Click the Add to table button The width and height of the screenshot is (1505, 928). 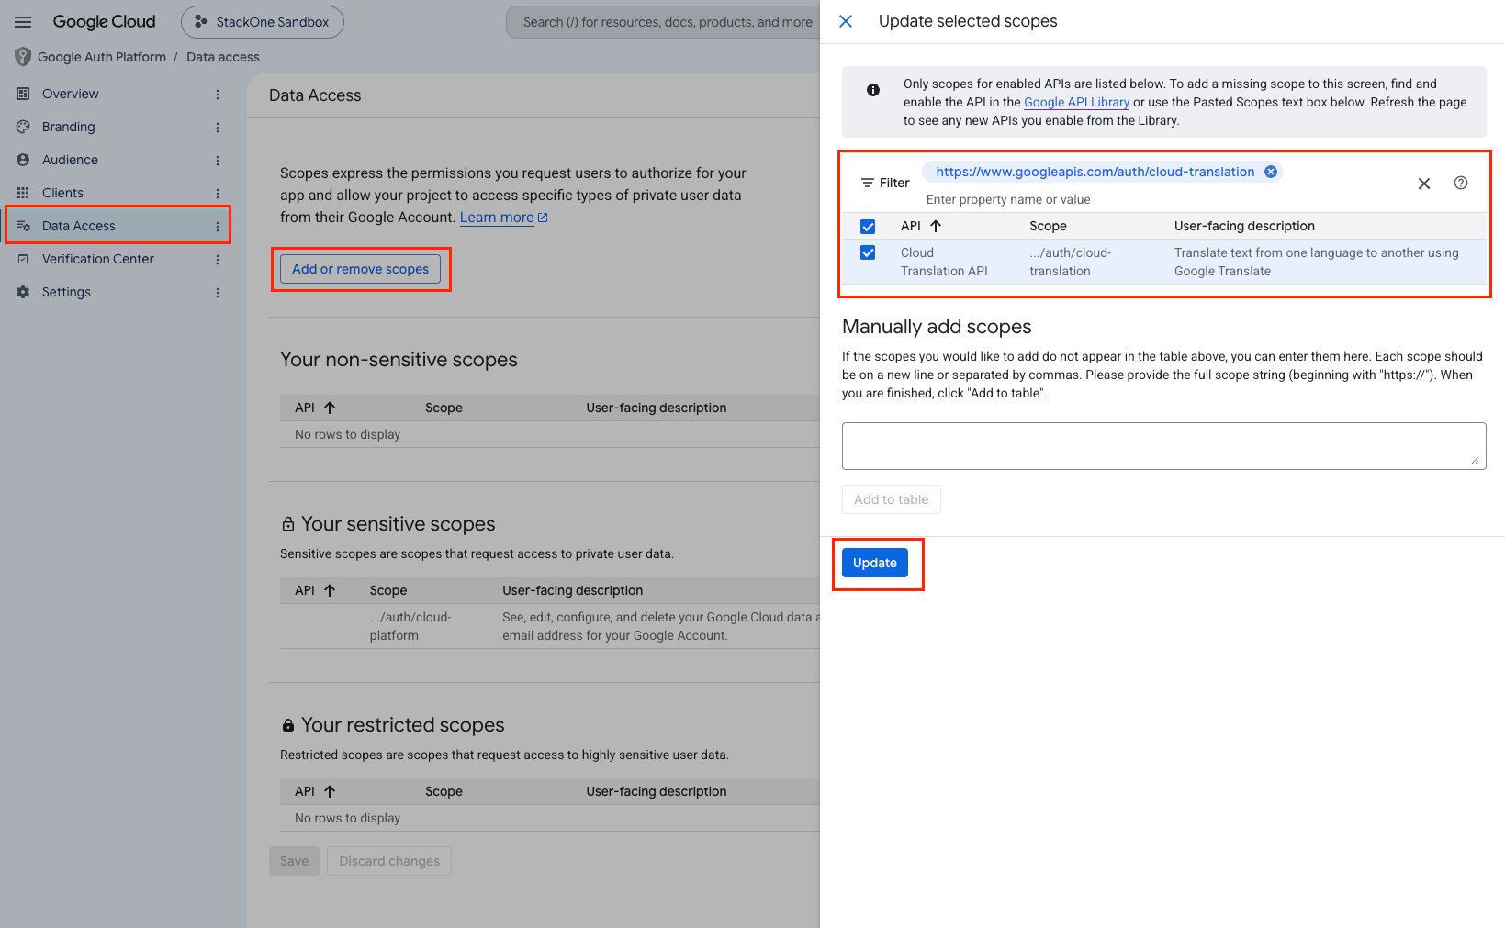click(x=892, y=499)
